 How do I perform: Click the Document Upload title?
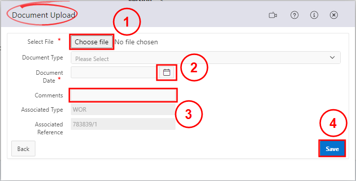tap(44, 15)
